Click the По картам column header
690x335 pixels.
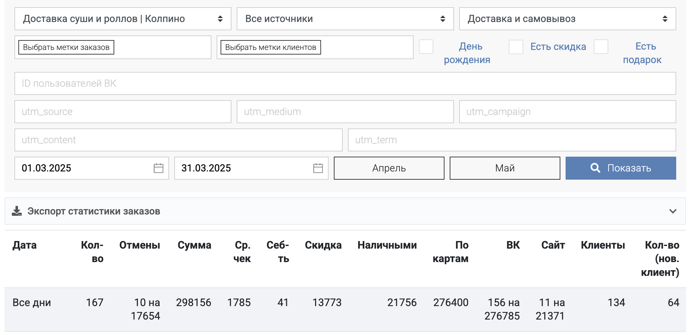451,252
